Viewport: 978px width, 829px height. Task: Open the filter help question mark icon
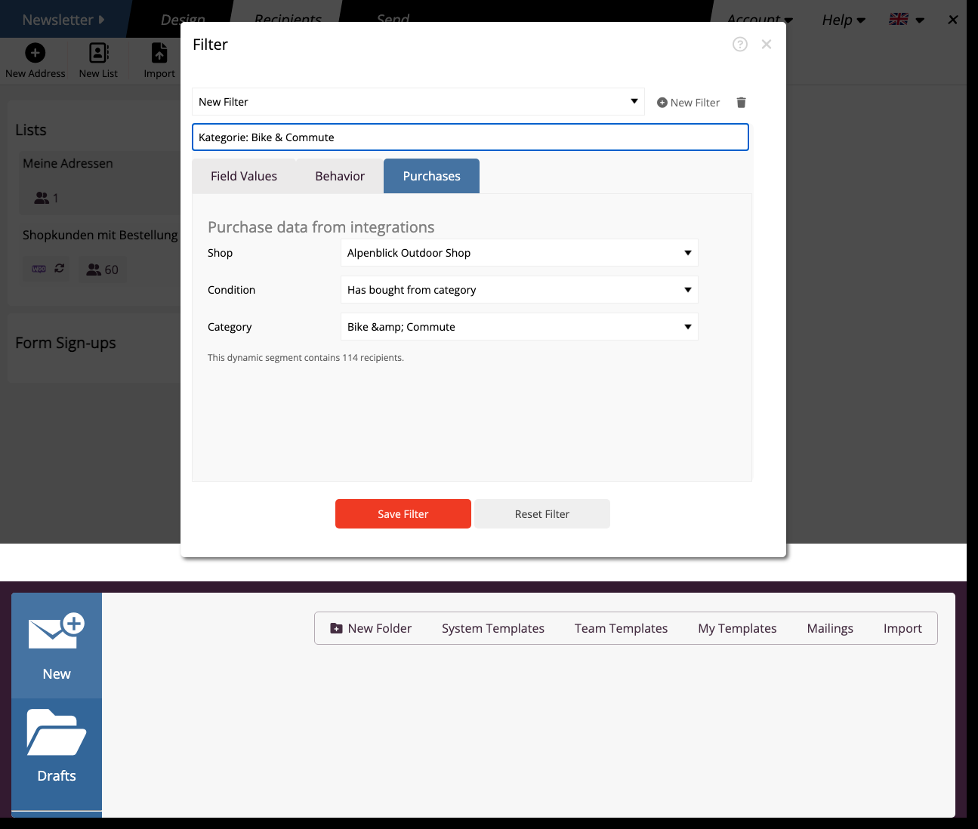point(740,45)
